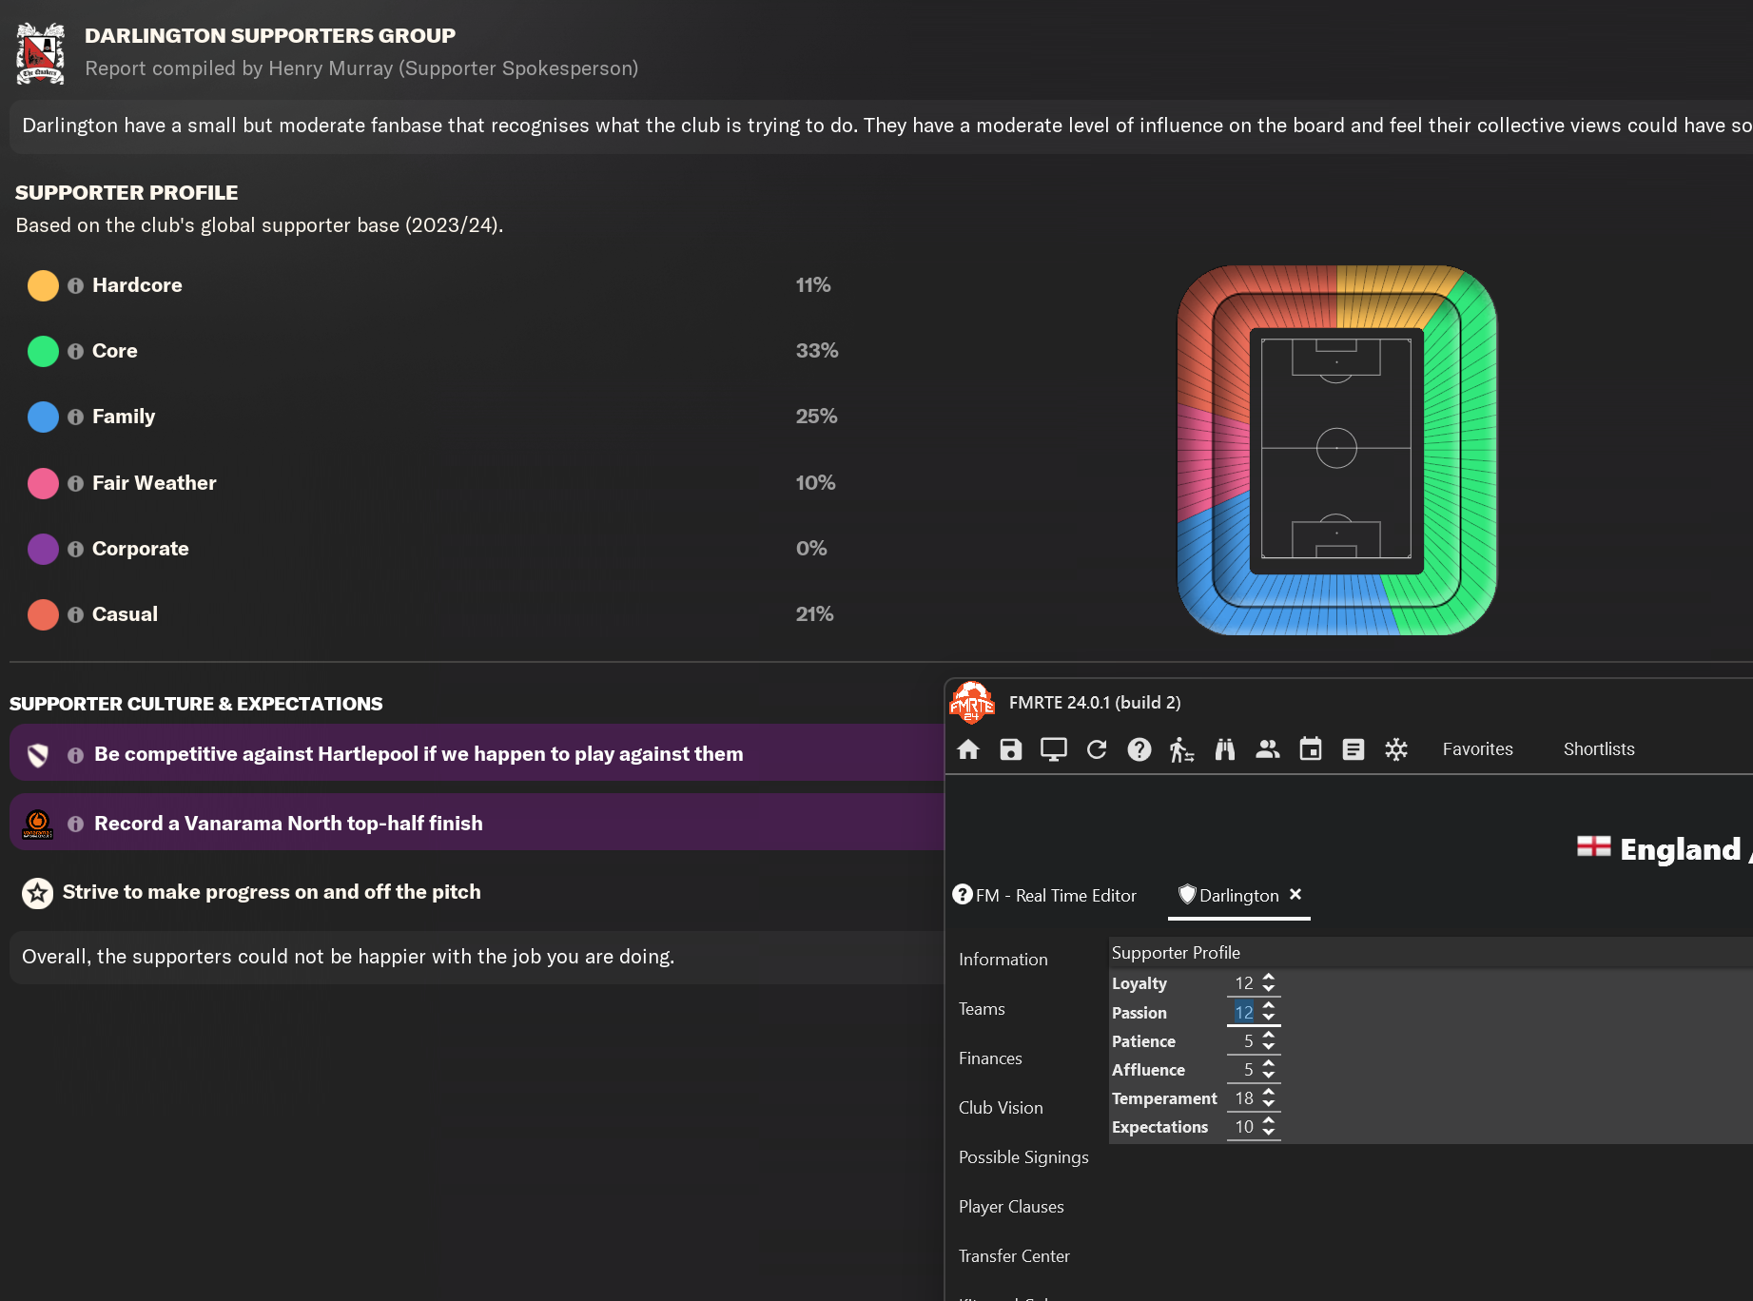Select Club Vision in FMRTE sidebar

click(1001, 1108)
